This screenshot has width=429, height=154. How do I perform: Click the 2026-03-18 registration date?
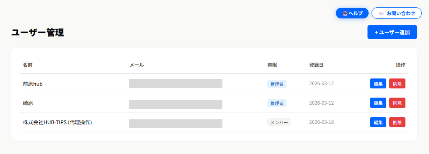[x=321, y=122]
